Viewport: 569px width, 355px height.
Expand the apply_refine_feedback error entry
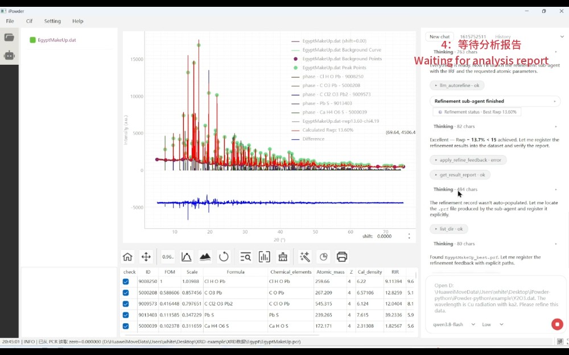click(x=468, y=160)
